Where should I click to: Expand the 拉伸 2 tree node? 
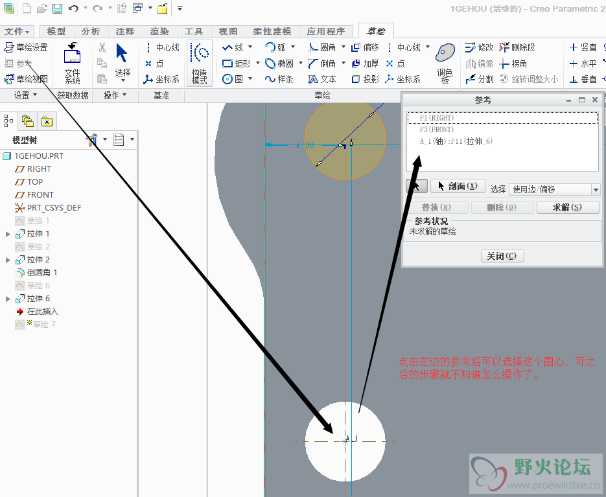tap(8, 260)
